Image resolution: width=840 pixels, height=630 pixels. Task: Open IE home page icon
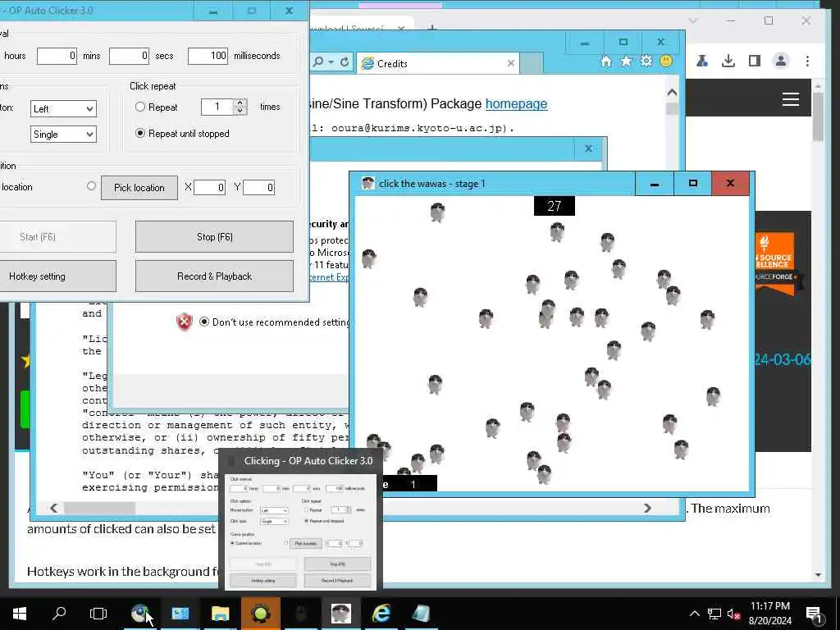point(606,62)
